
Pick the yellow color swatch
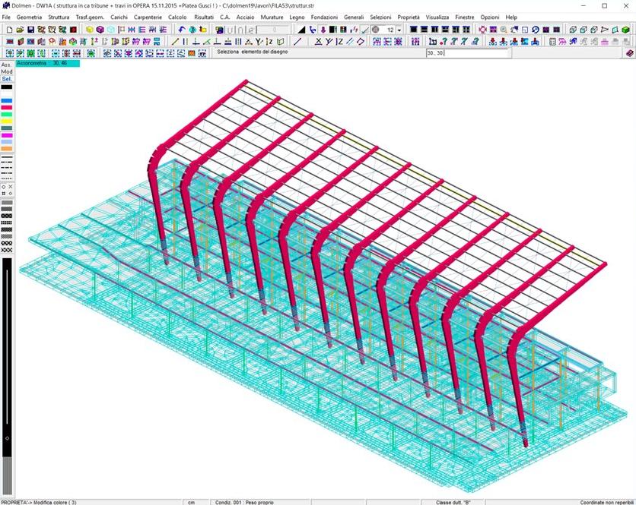coord(6,121)
